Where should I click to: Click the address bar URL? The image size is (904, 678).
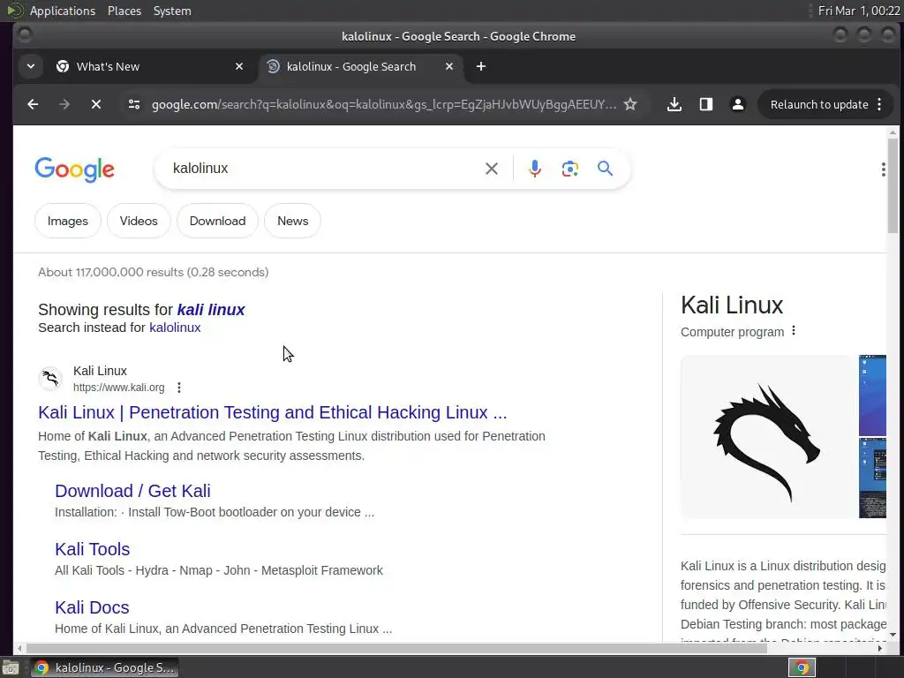[x=383, y=104]
